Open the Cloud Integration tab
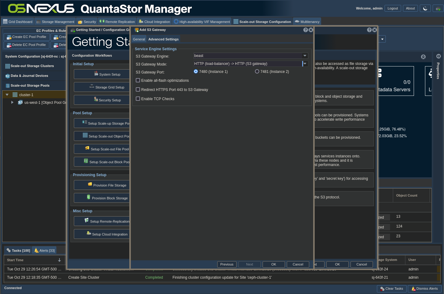 (154, 22)
